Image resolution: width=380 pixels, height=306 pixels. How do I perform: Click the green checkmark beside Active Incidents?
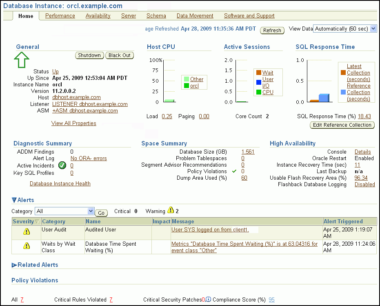pos(62,165)
